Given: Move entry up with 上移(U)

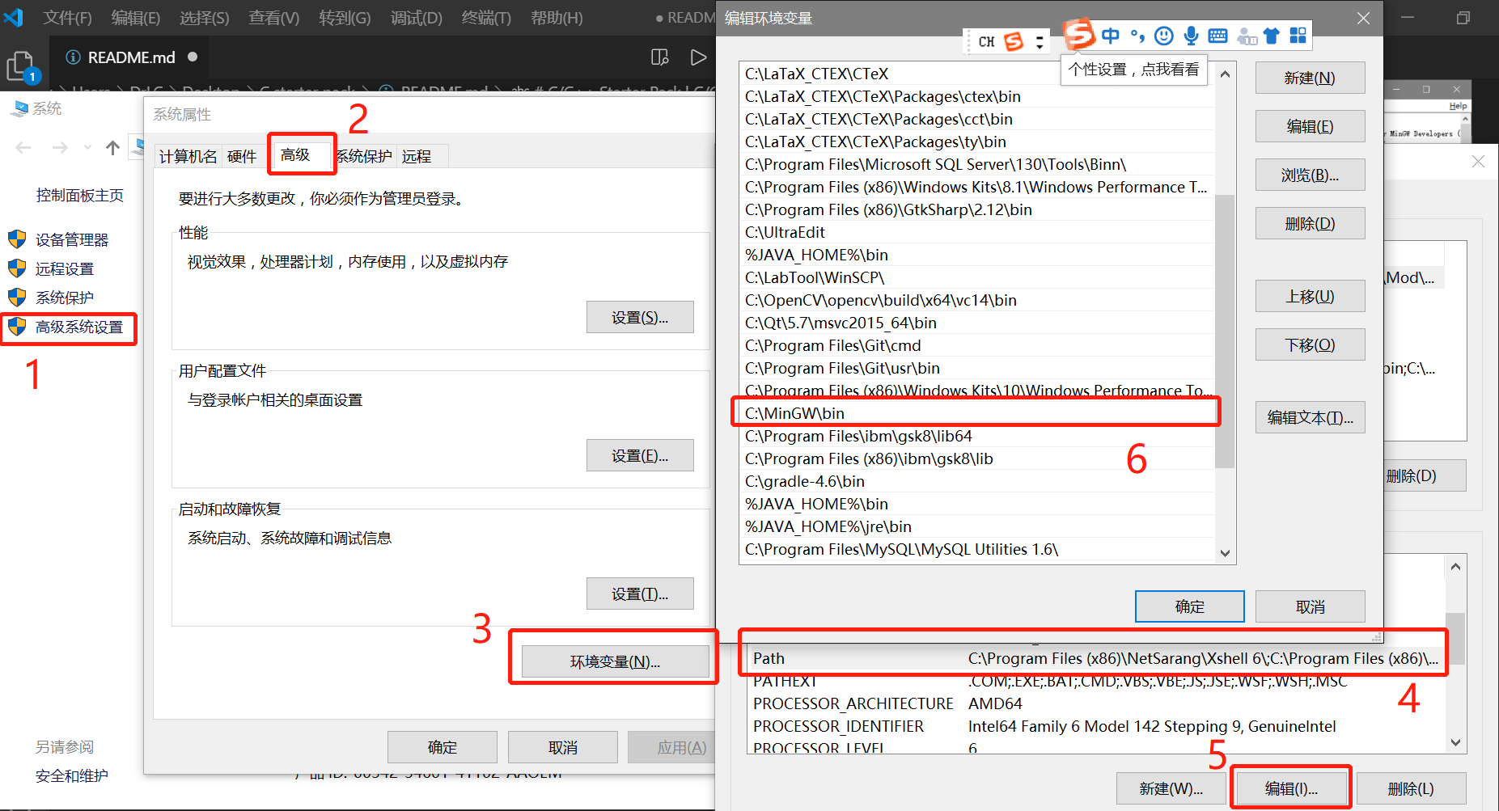Looking at the screenshot, I should (1310, 296).
